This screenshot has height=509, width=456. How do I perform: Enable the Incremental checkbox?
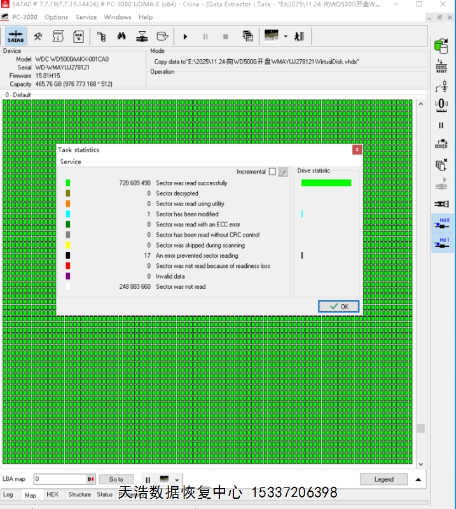click(272, 172)
